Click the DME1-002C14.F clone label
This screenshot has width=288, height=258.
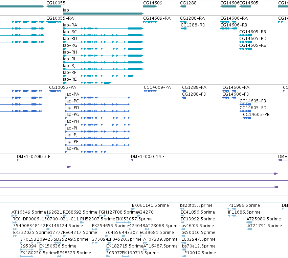(x=148, y=157)
